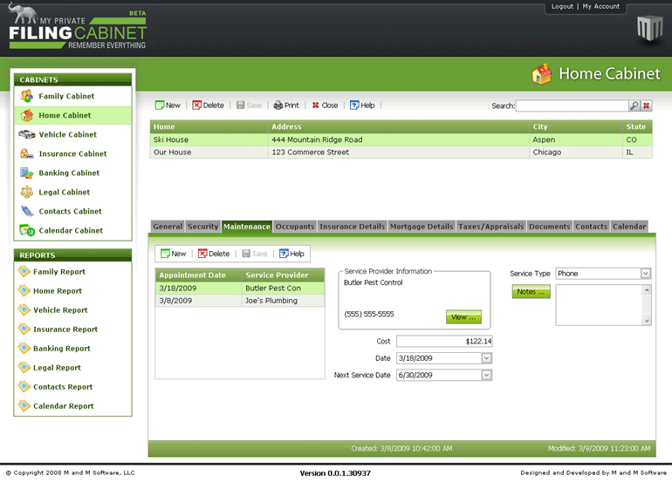
Task: Click the Cost field showing $122.14
Action: pyautogui.click(x=444, y=341)
